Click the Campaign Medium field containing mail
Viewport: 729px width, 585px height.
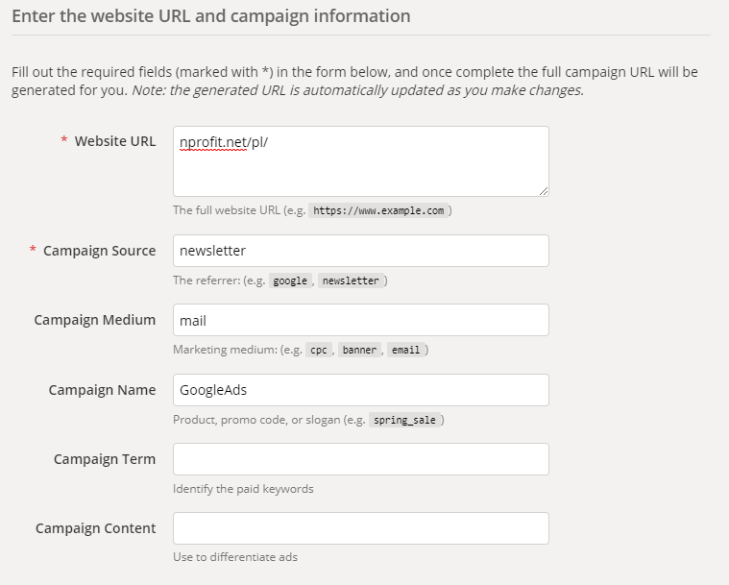(x=360, y=320)
